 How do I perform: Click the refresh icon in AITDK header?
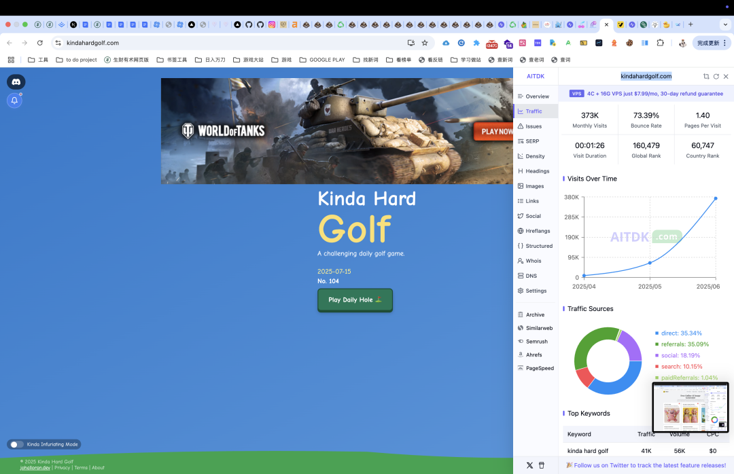(x=716, y=76)
